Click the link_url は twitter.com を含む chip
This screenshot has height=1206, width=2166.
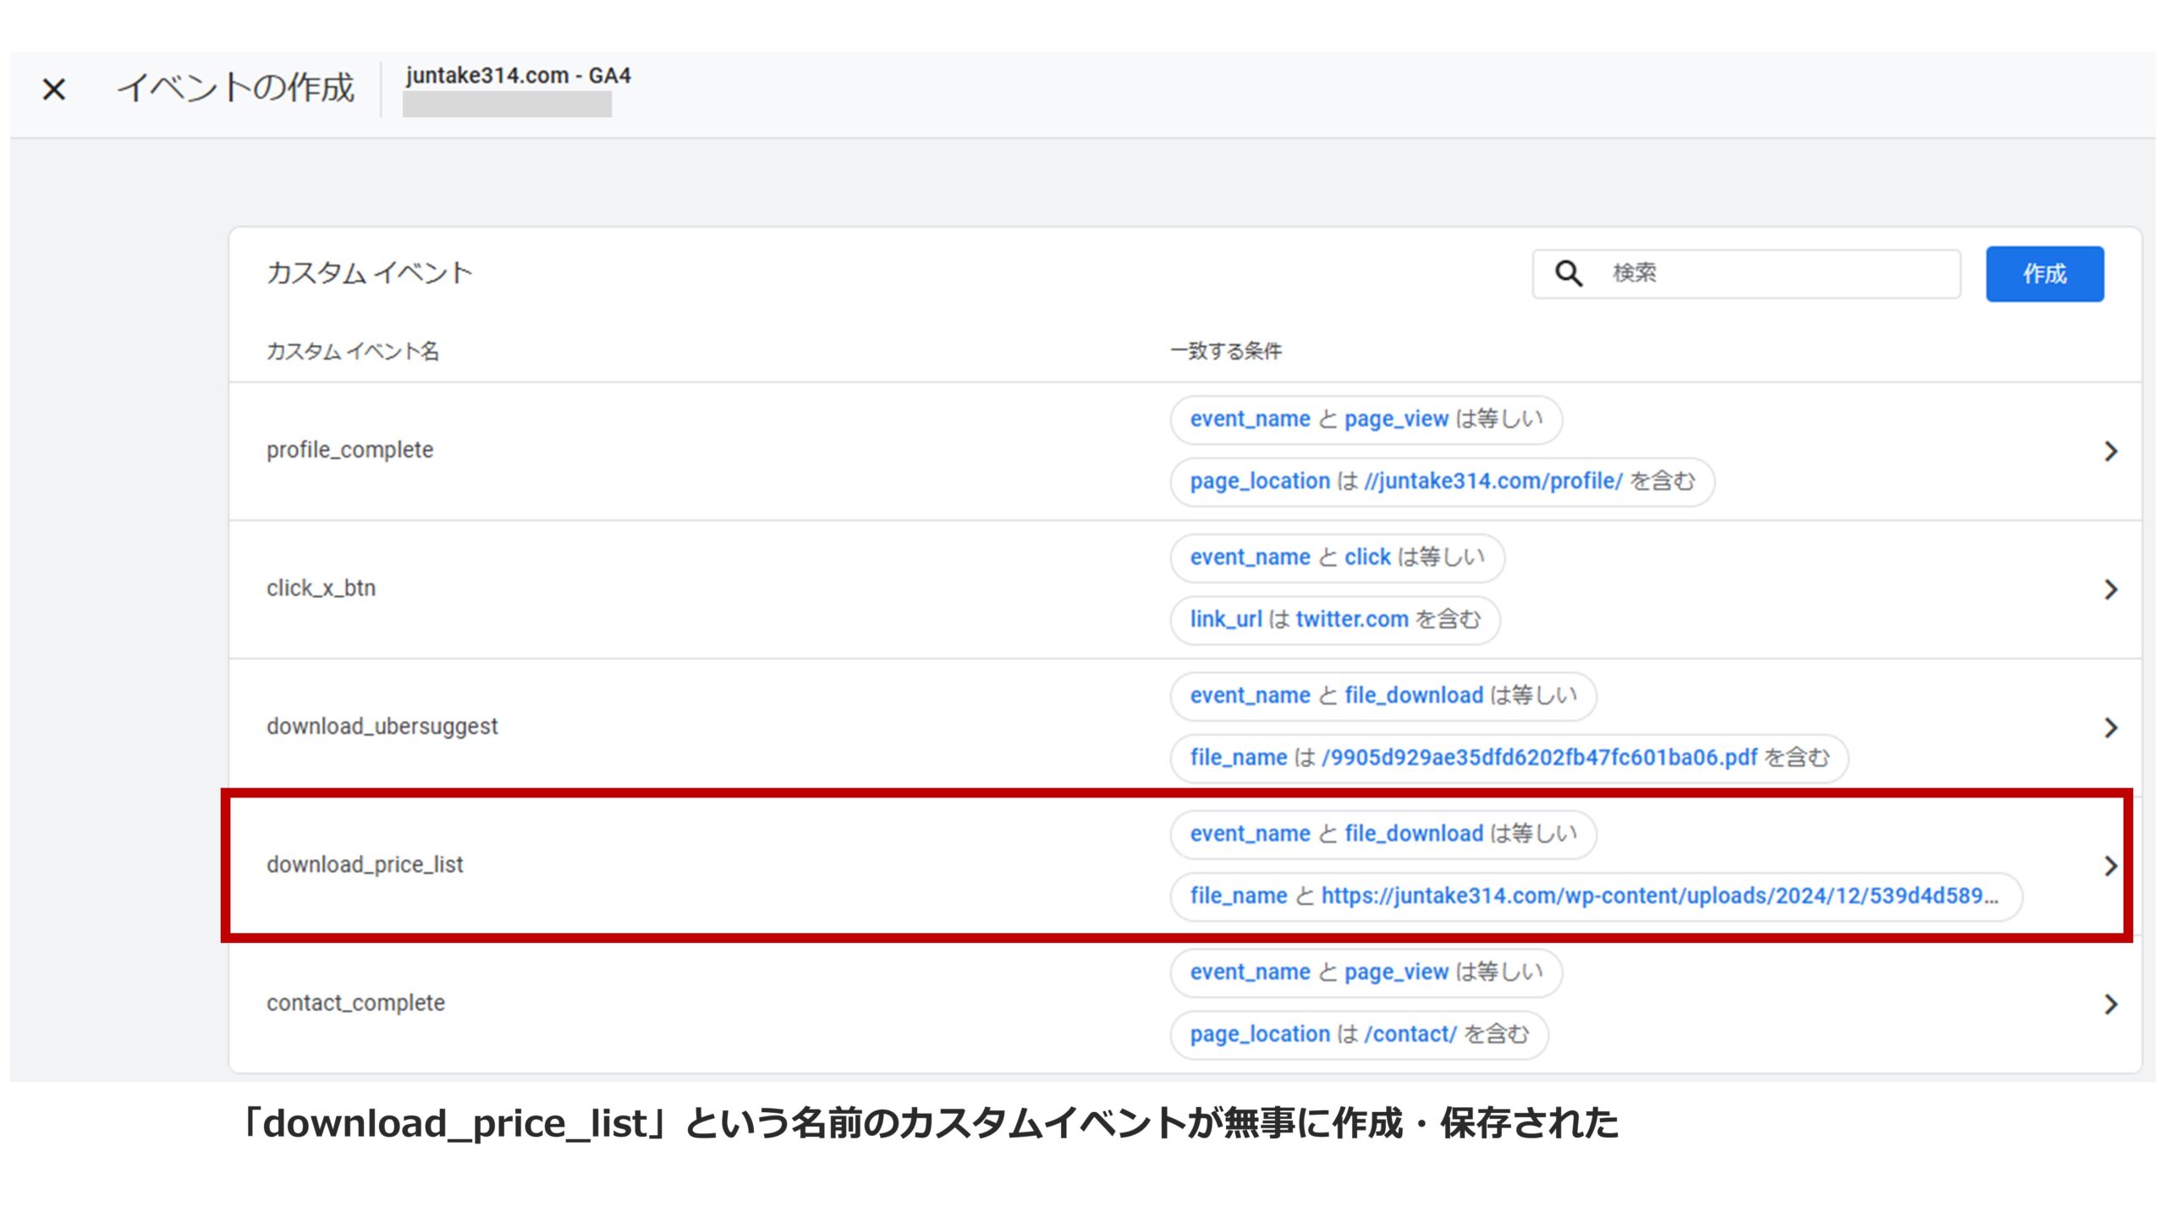point(1335,619)
